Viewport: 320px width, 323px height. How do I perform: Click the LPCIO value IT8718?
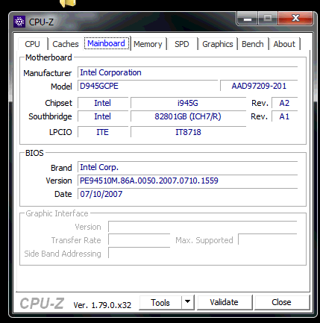click(x=188, y=132)
